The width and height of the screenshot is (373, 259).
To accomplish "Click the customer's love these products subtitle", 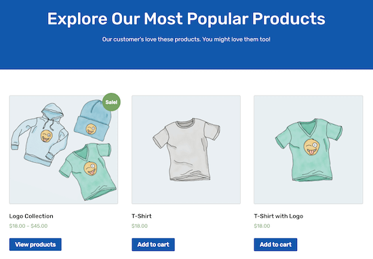I will point(186,39).
